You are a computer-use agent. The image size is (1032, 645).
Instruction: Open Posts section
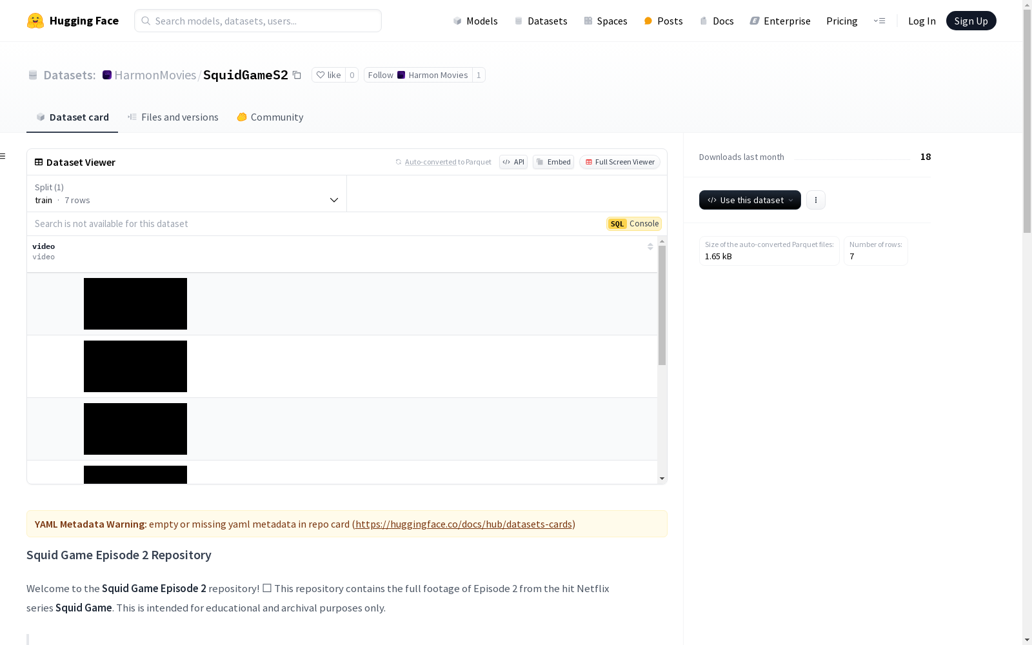point(663,21)
